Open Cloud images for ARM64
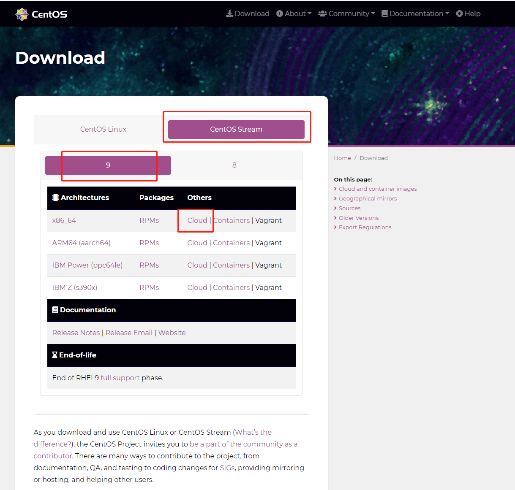The height and width of the screenshot is (490, 515). [197, 243]
